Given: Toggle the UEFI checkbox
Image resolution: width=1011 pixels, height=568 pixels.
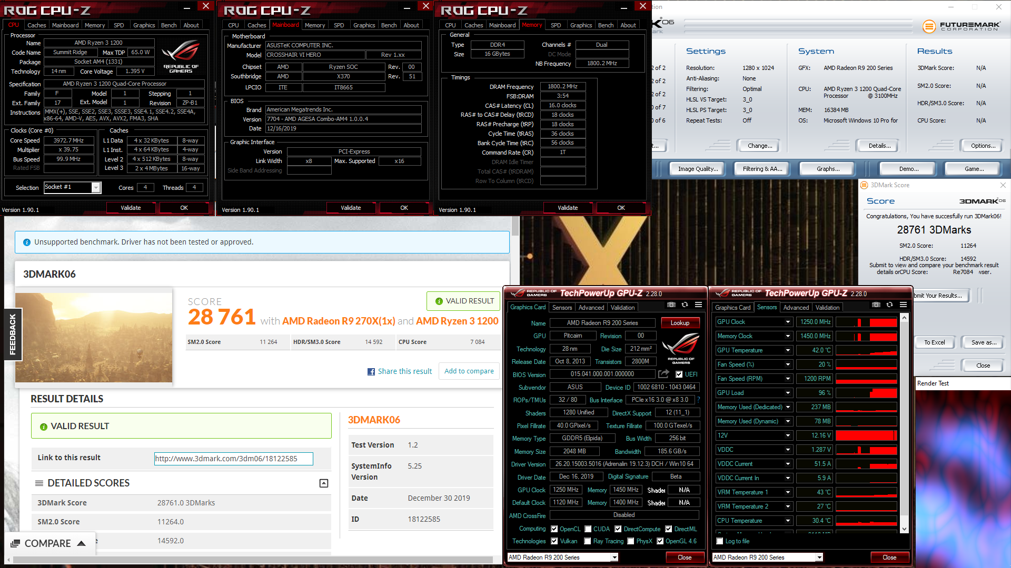Looking at the screenshot, I should click(679, 374).
